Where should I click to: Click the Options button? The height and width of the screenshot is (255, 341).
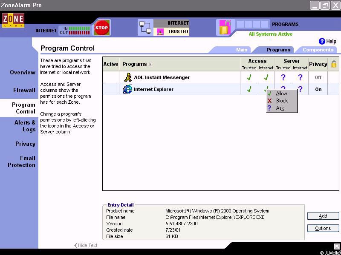[x=323, y=228]
